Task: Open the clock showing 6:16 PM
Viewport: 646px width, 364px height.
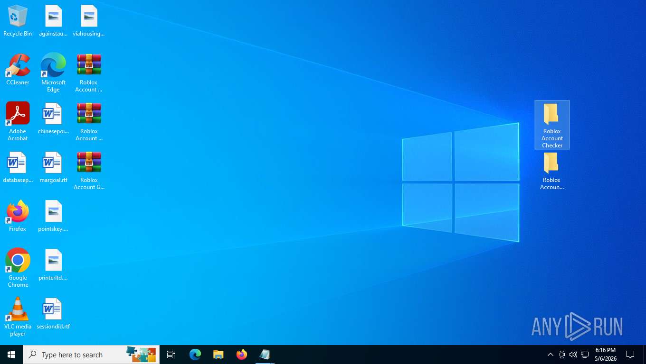Action: 606,355
